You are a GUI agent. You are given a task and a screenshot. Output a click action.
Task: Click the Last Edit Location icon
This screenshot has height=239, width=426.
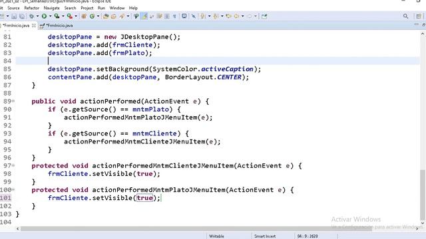click(228, 16)
